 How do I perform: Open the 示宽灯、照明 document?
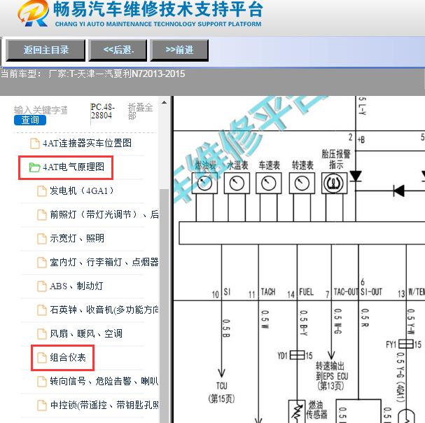tap(77, 238)
